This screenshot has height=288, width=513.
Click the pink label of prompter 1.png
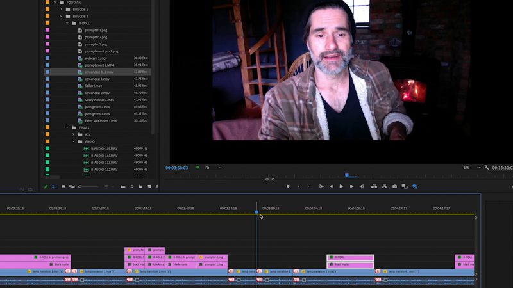[x=47, y=30]
